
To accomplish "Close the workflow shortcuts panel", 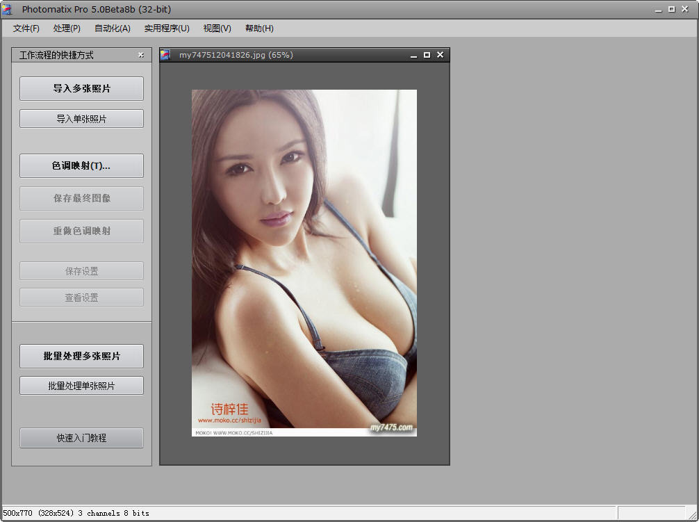I will click(x=141, y=55).
